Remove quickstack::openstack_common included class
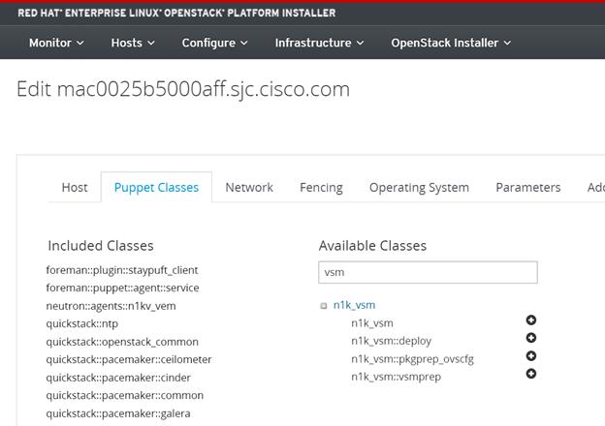This screenshot has height=426, width=605. [x=122, y=342]
